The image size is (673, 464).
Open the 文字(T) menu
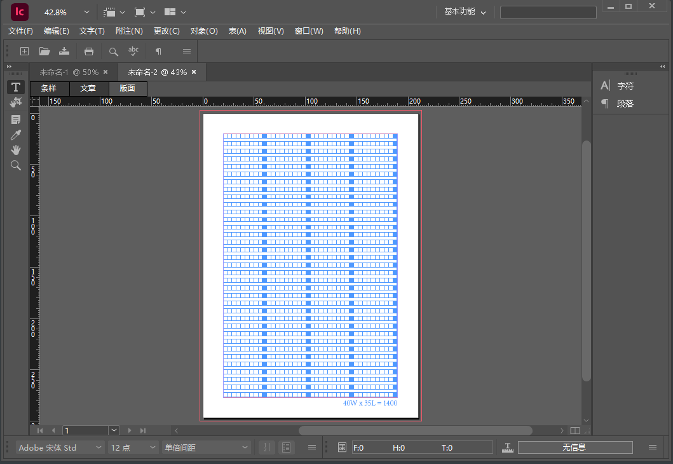click(x=92, y=31)
